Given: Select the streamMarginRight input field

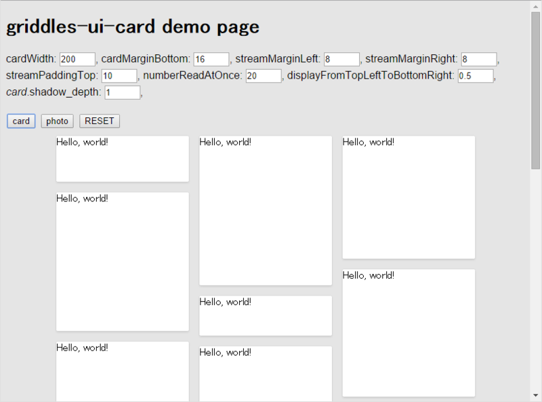Looking at the screenshot, I should (x=479, y=59).
